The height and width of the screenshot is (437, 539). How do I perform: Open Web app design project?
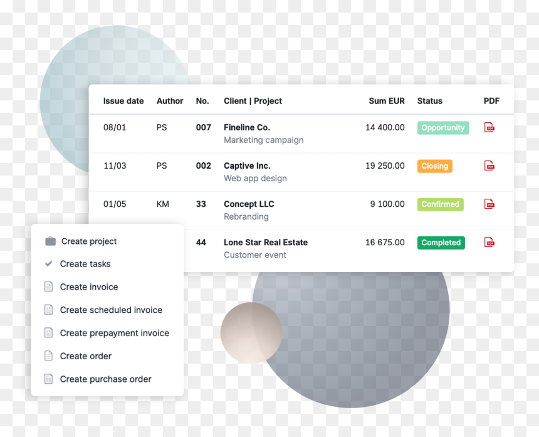(x=255, y=178)
